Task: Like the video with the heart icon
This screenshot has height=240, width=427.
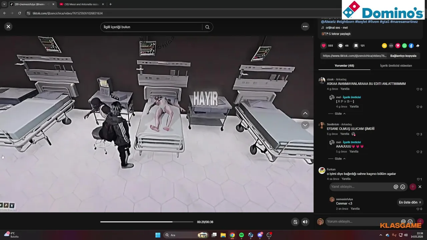Action: 324,46
